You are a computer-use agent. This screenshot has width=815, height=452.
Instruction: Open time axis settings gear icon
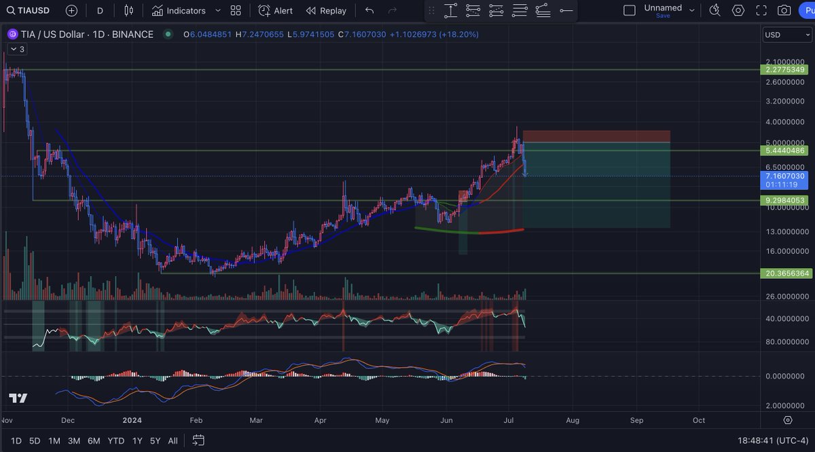[x=787, y=420]
